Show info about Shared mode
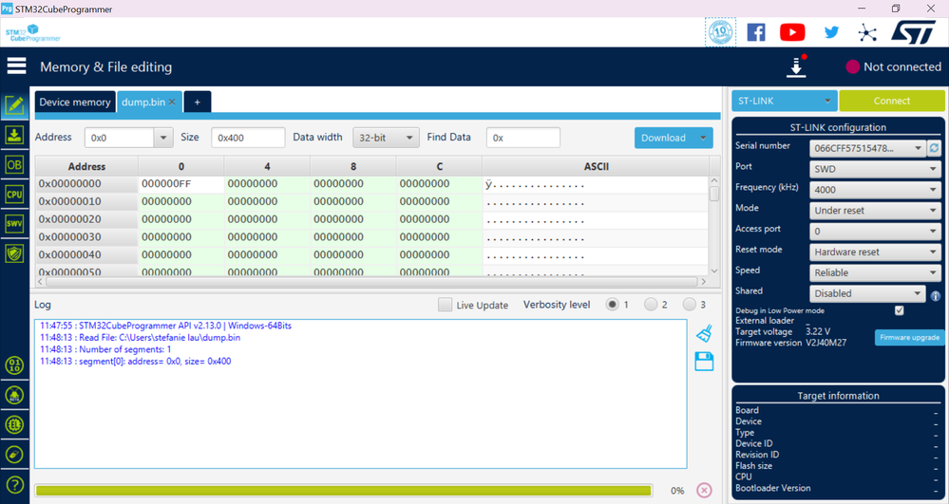 click(x=935, y=296)
